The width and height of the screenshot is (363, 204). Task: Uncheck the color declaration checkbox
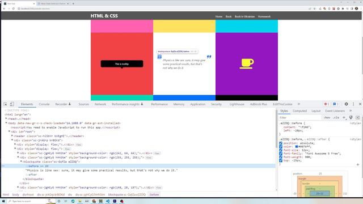tap(281, 147)
